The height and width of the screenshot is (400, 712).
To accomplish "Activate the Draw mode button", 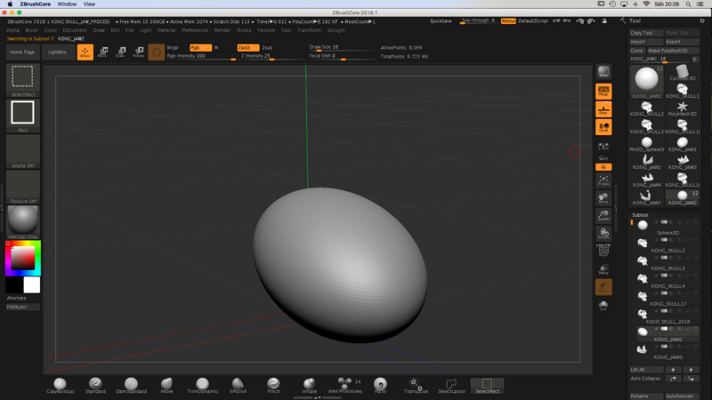I will click(85, 52).
